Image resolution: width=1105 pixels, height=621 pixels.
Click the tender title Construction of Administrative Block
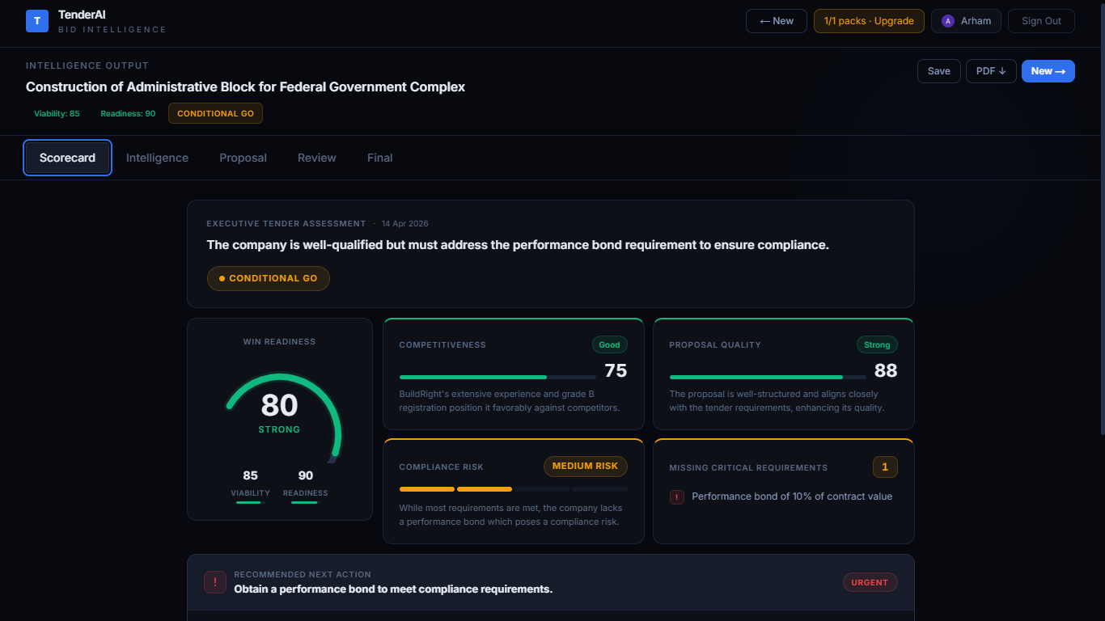(245, 87)
